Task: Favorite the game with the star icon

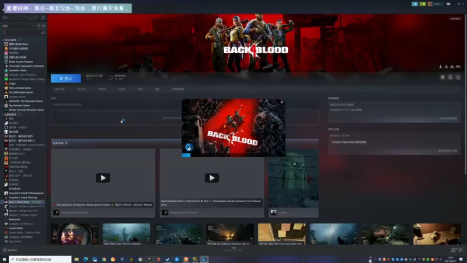Action: point(458,77)
